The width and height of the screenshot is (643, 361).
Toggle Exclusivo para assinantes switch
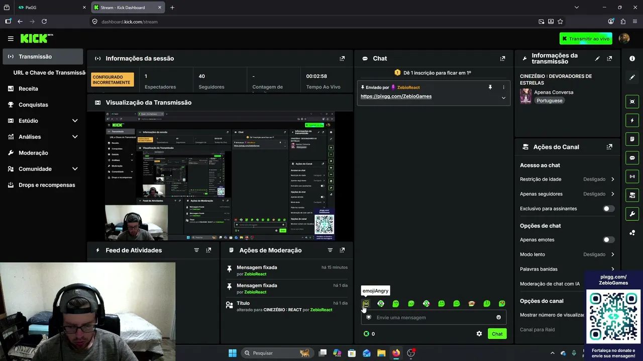(608, 209)
